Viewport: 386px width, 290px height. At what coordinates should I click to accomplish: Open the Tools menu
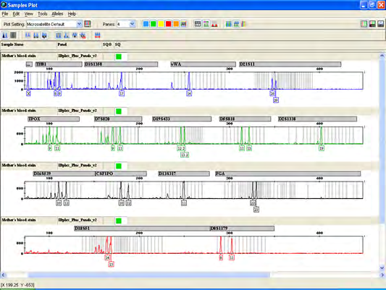[x=42, y=14]
